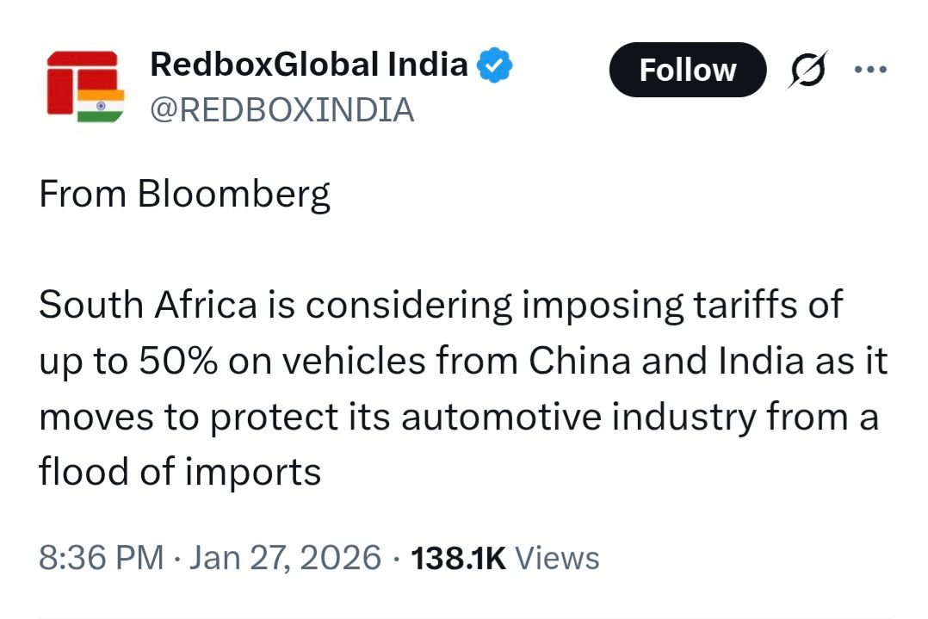Click the Indian flag on the avatar

pyautogui.click(x=100, y=106)
